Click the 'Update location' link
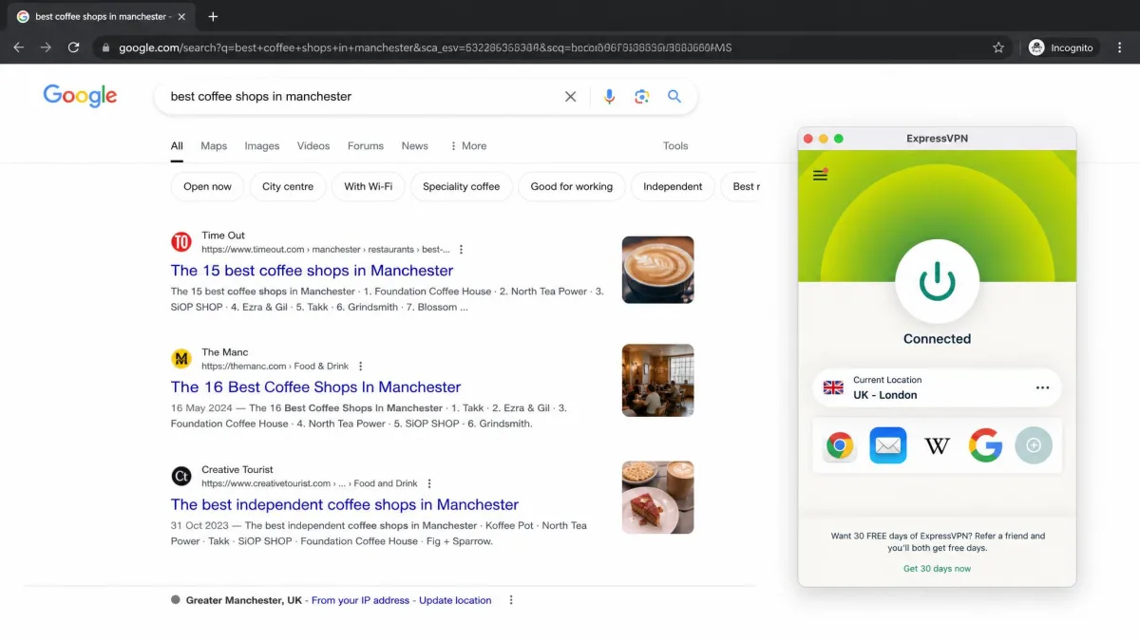This screenshot has height=641, width=1140. pyautogui.click(x=455, y=600)
